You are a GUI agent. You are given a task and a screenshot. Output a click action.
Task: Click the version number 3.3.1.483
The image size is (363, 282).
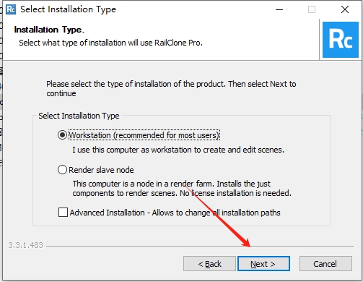click(x=25, y=245)
